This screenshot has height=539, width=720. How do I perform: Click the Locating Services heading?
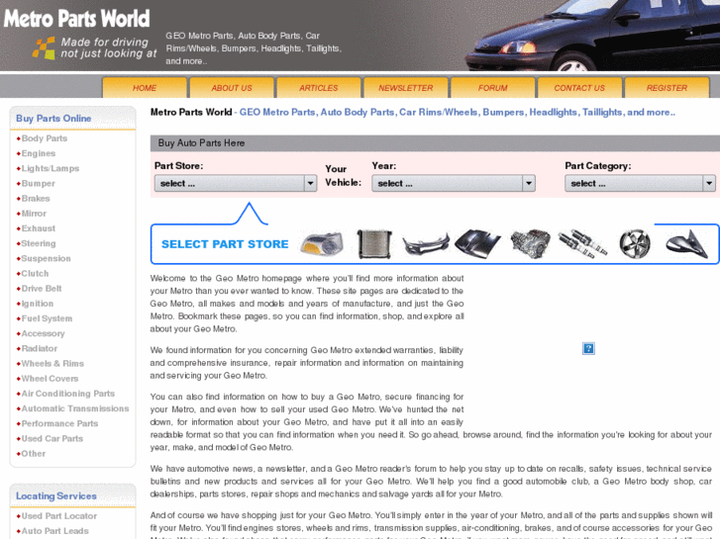pos(56,496)
